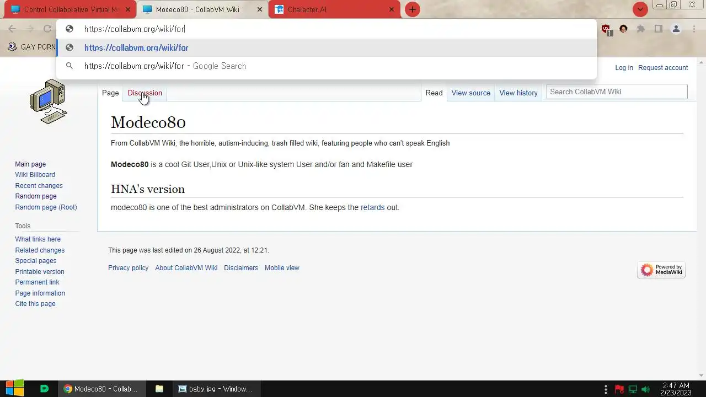Open the Privacy policy footer link
Viewport: 706px width, 397px height.
click(x=128, y=268)
